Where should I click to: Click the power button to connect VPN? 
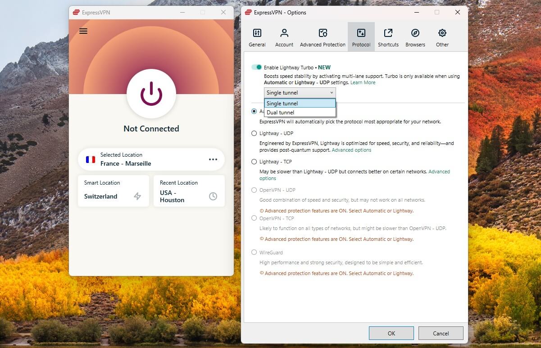click(x=151, y=94)
